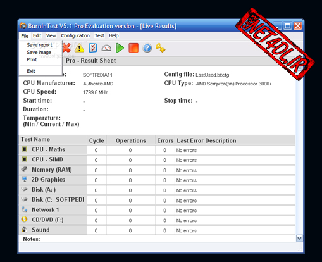Start tests with the green play icon

click(120, 48)
